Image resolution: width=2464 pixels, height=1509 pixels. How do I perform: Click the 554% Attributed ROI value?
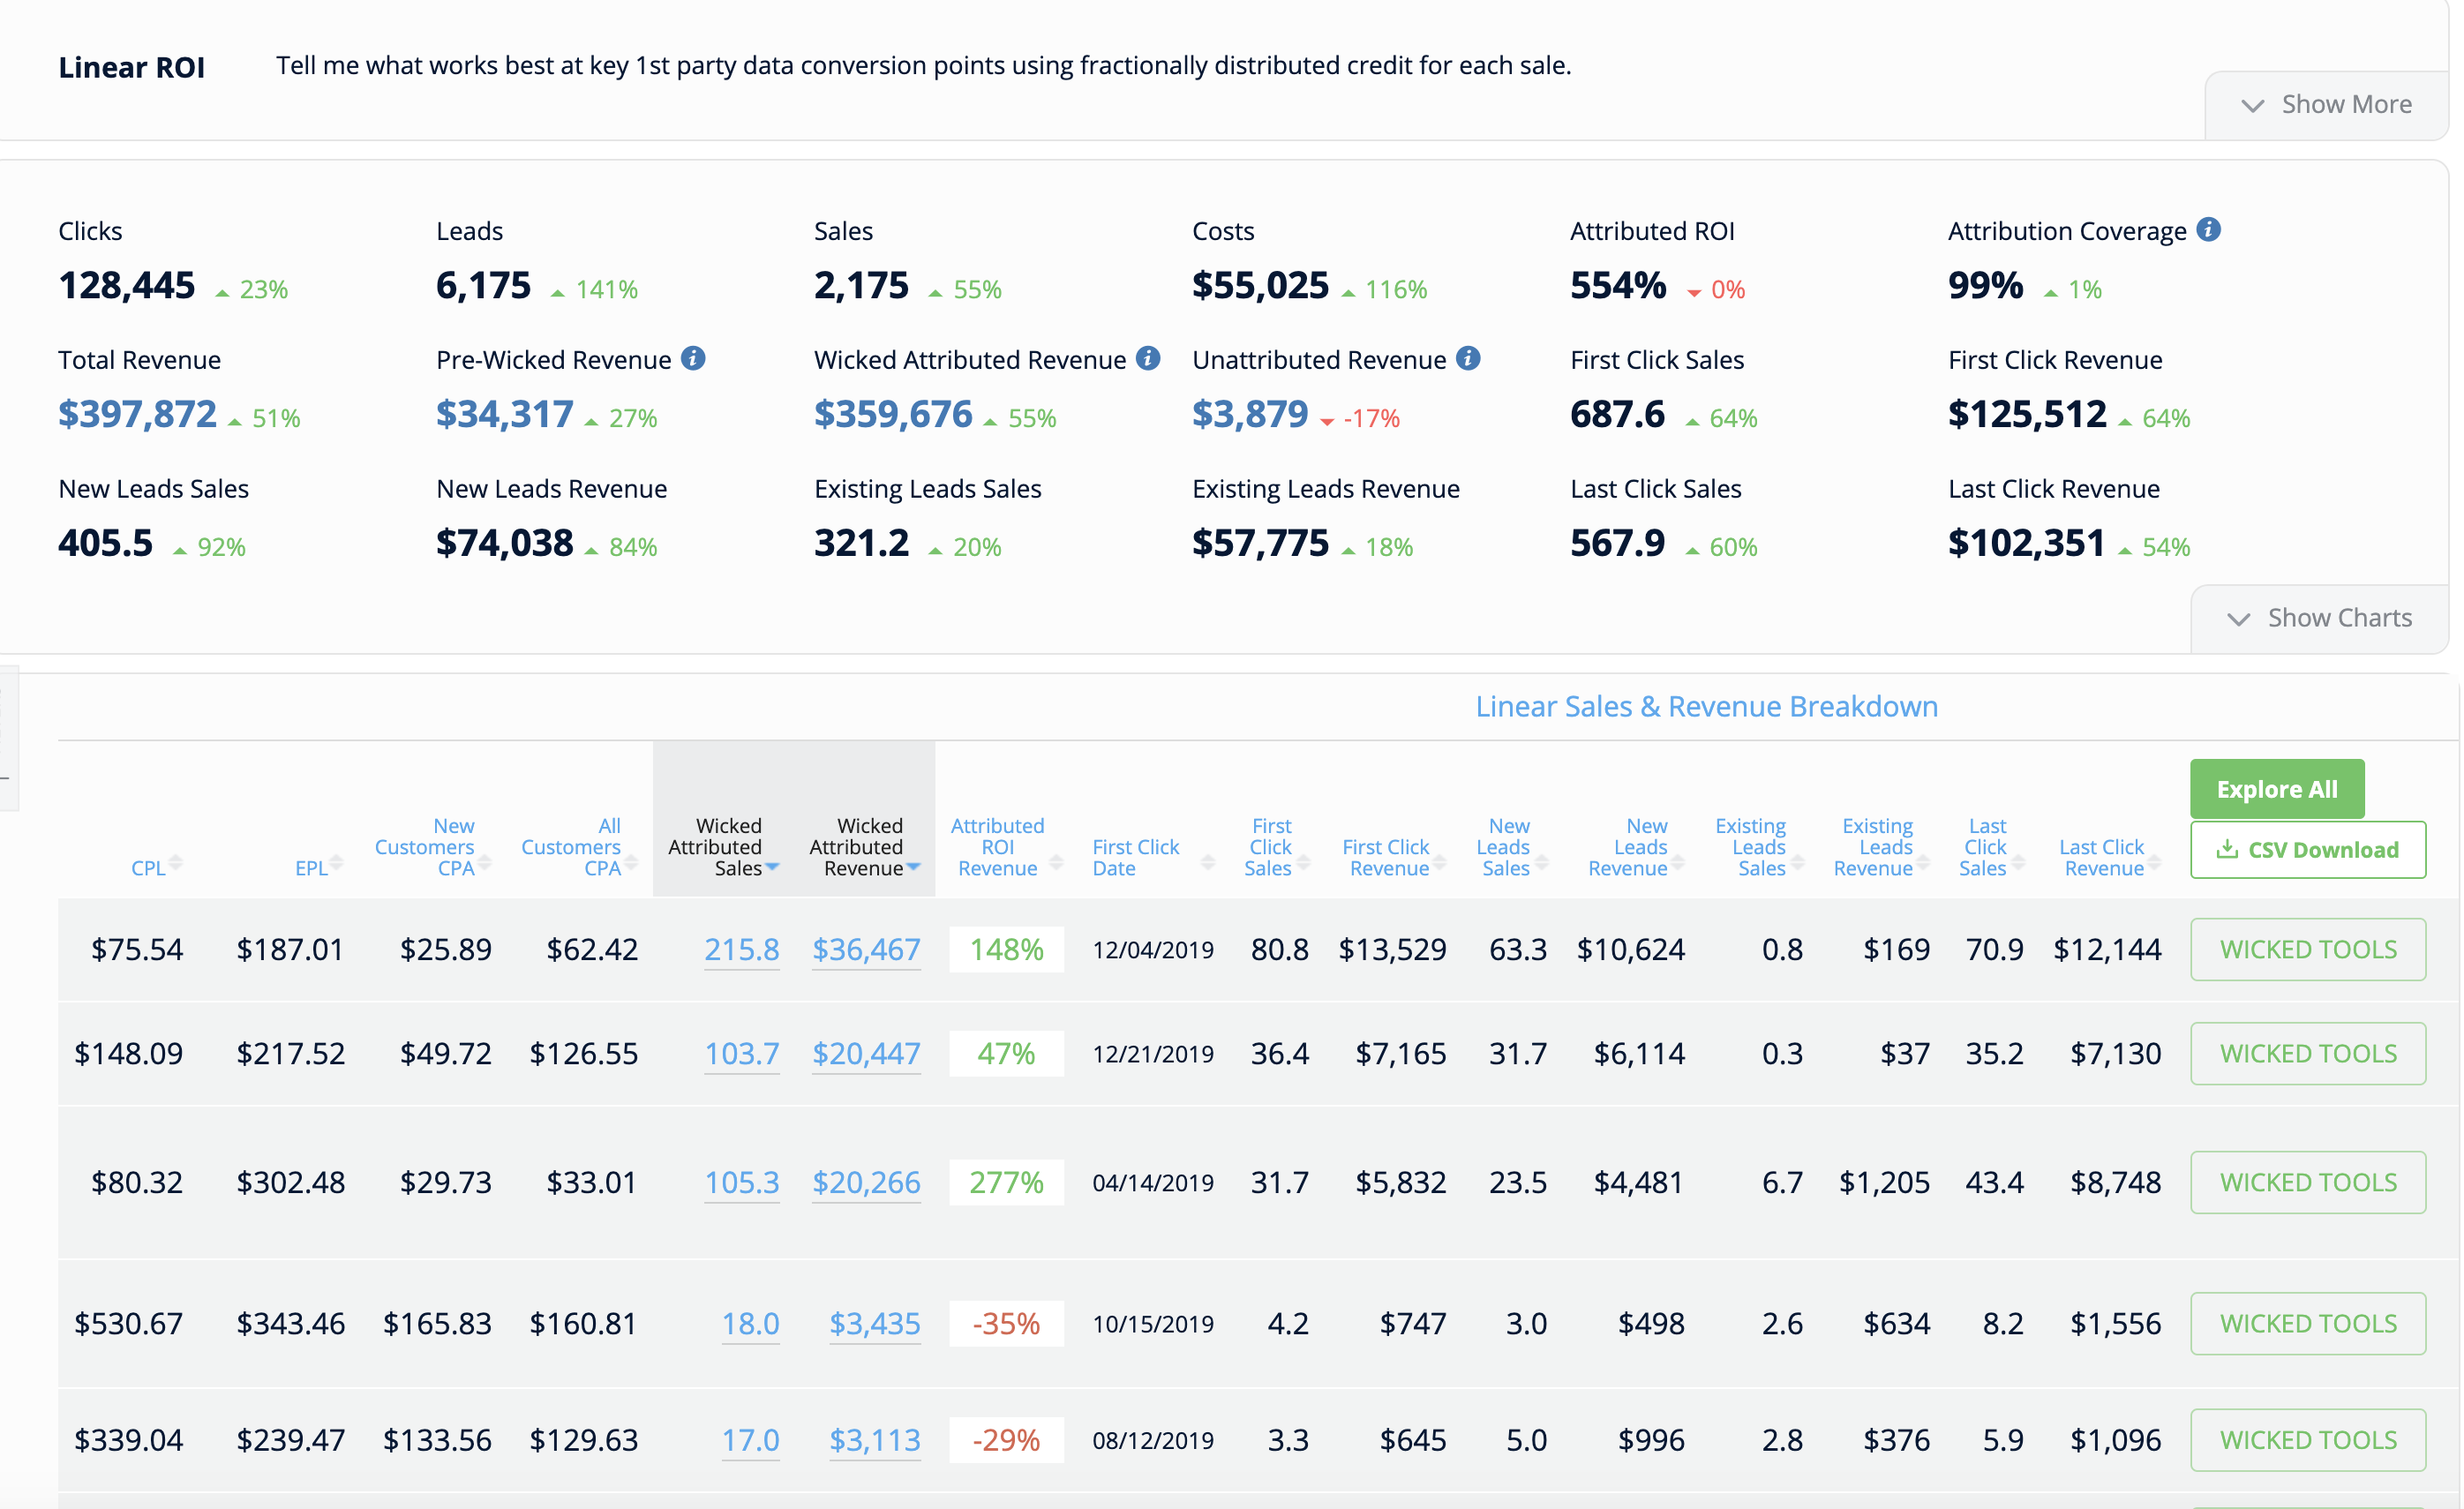[x=1618, y=286]
